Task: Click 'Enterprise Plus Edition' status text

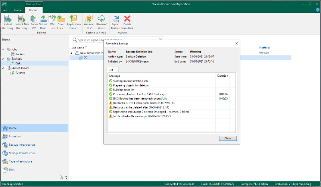Action: click(x=254, y=184)
